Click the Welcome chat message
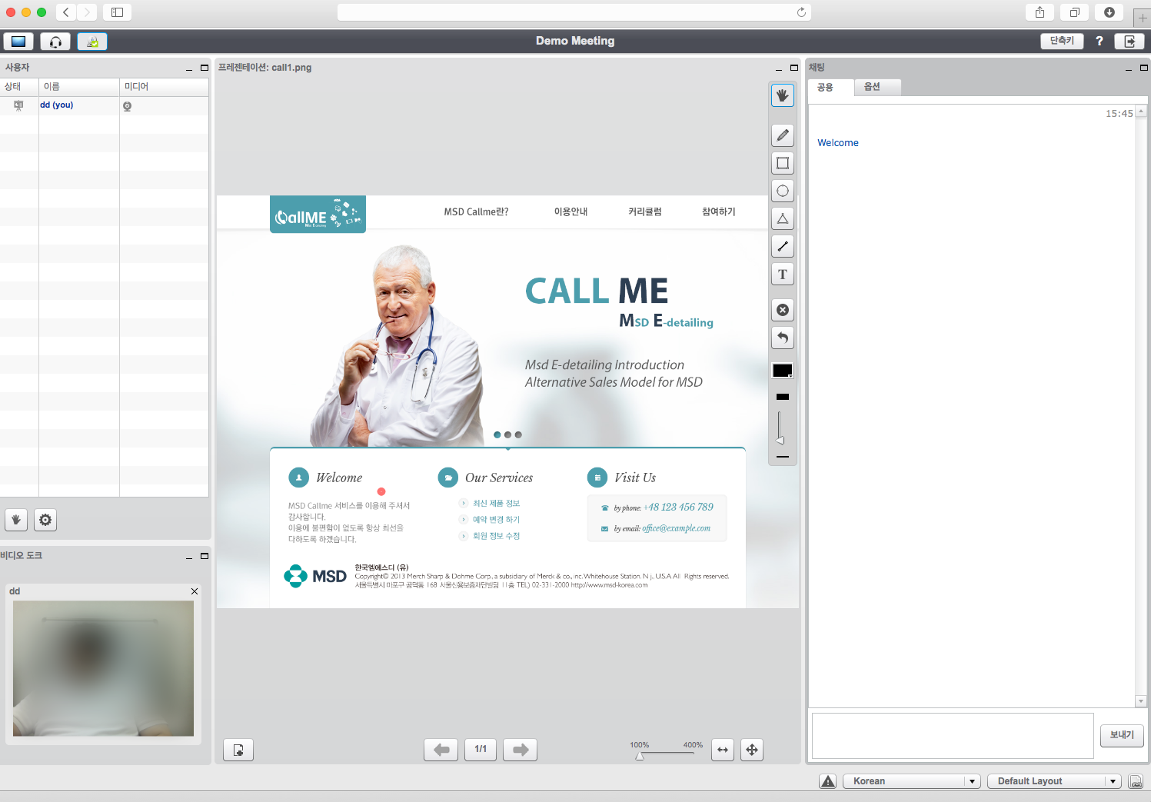 (838, 143)
